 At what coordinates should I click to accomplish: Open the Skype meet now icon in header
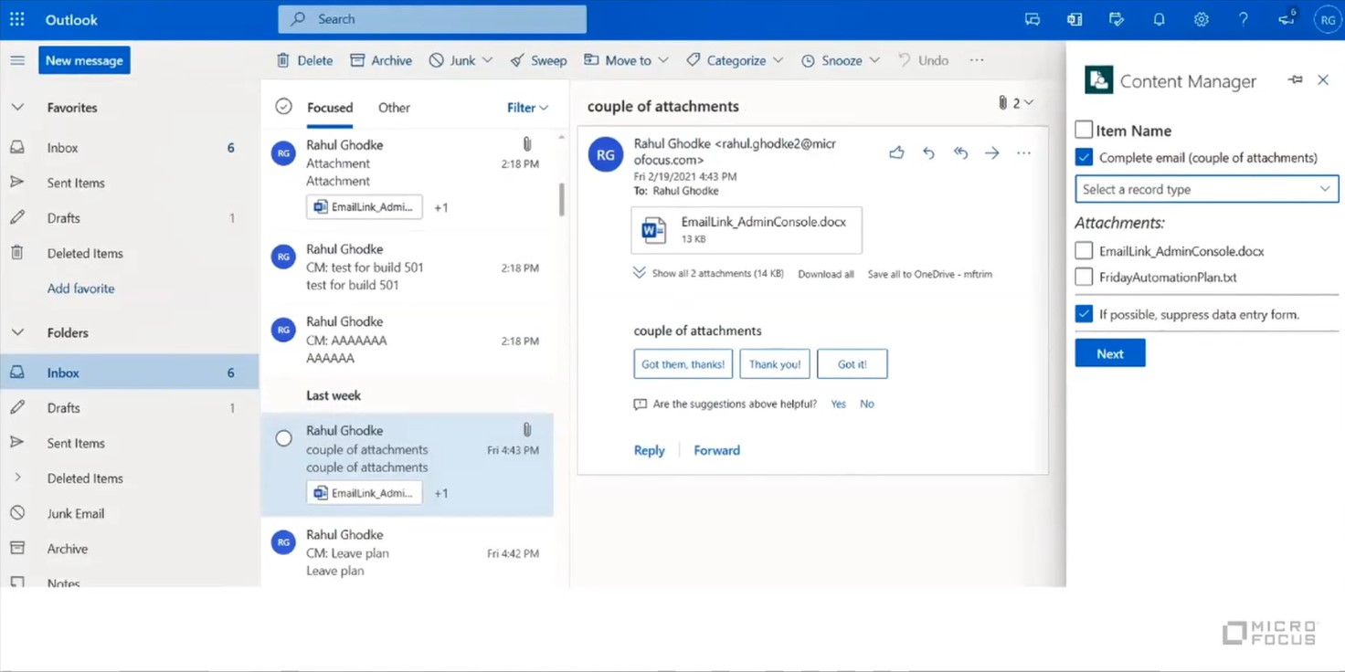point(1033,19)
